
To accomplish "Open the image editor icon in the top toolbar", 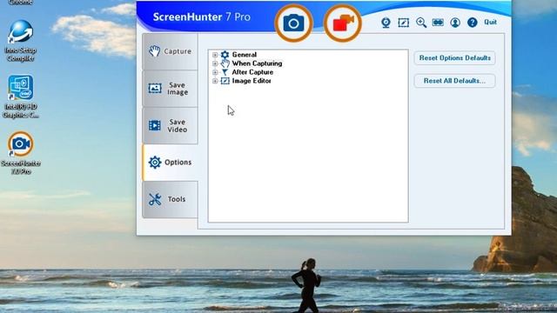I will click(404, 23).
